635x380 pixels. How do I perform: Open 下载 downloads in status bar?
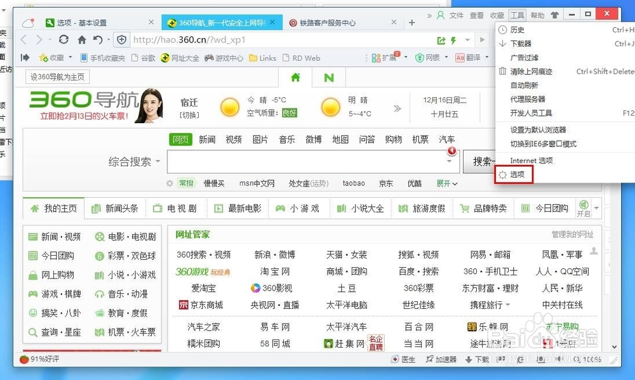point(477,359)
